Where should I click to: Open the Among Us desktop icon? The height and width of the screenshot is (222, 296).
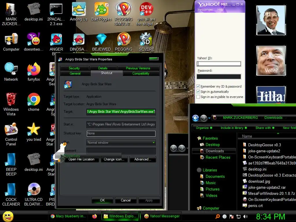[79, 12]
